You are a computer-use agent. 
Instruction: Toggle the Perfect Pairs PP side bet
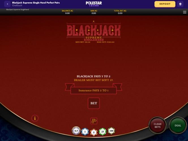(x=94, y=121)
